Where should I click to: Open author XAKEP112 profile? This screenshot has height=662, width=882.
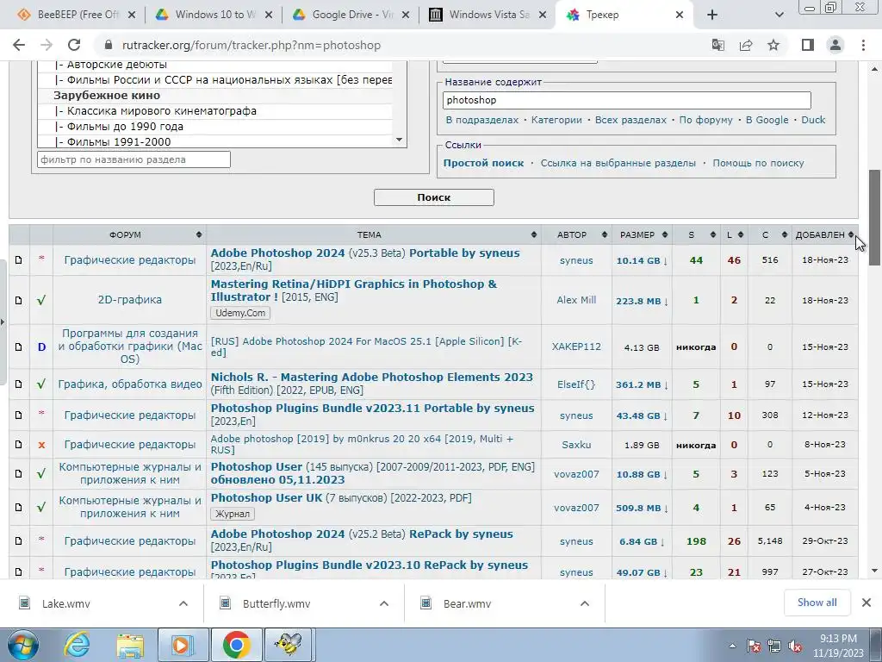(576, 347)
